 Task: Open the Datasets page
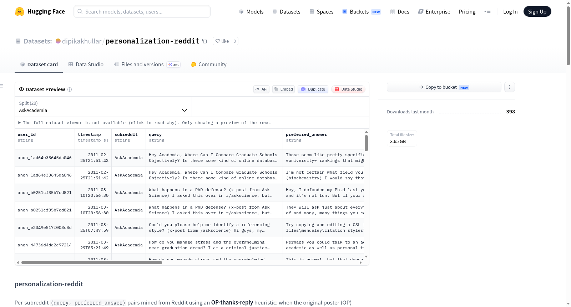(286, 12)
